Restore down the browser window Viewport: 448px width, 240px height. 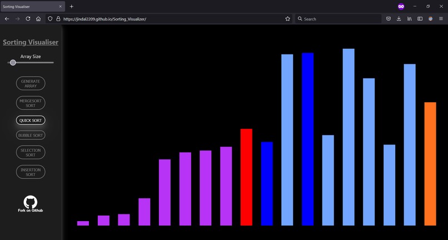pyautogui.click(x=428, y=6)
